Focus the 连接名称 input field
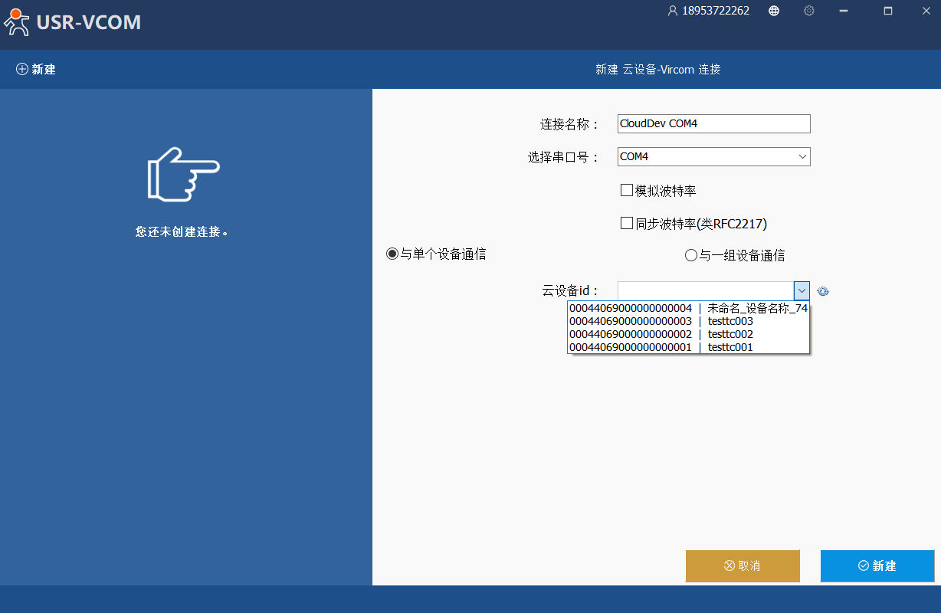941x613 pixels. pyautogui.click(x=714, y=124)
